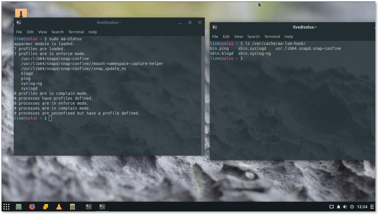Launch the file manager from taskbar

click(19, 207)
